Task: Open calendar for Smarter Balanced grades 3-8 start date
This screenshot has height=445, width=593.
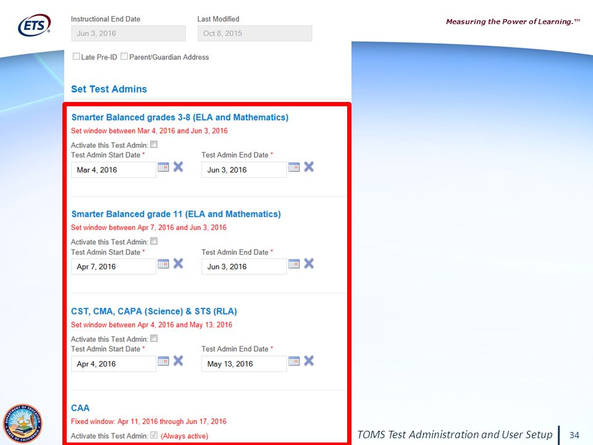Action: click(163, 167)
